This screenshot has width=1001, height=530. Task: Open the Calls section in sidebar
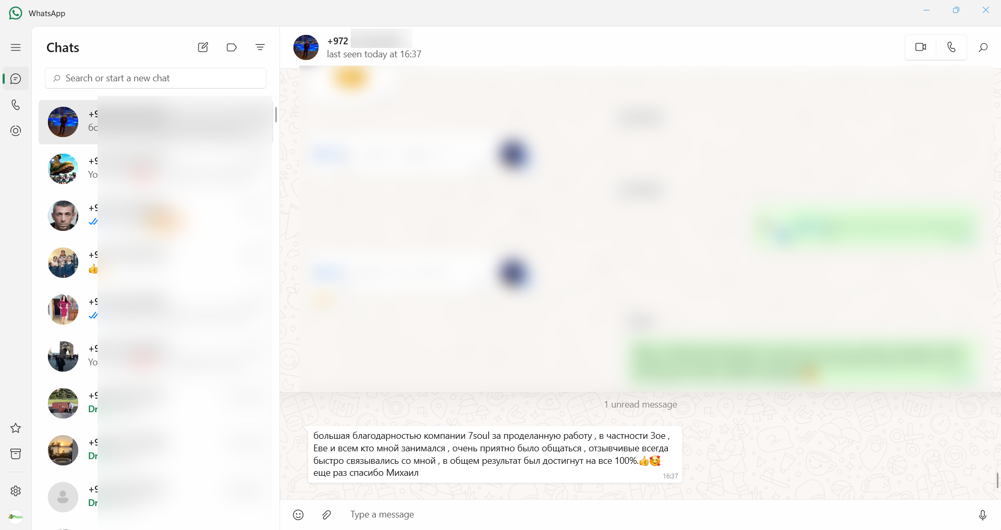point(16,105)
